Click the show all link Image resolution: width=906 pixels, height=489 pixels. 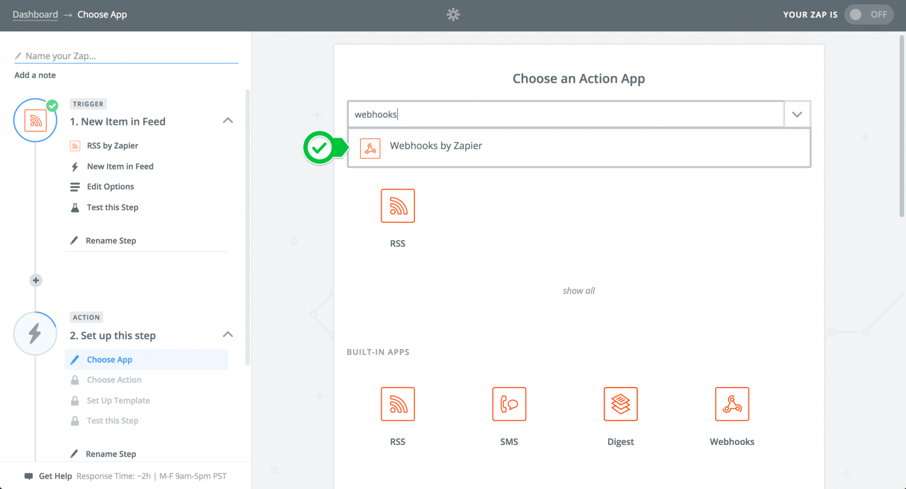[579, 290]
